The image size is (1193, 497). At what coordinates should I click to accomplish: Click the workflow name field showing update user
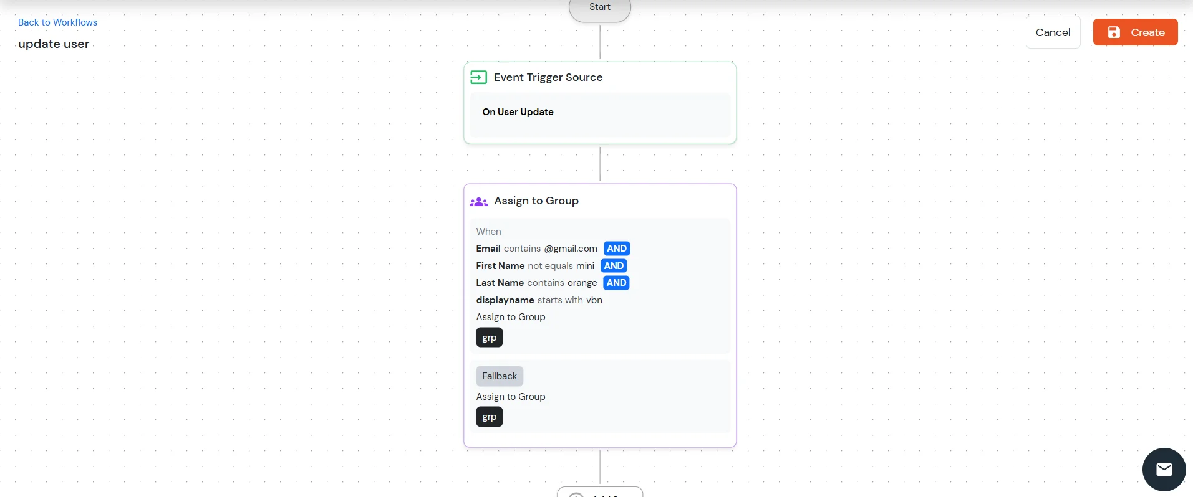(x=53, y=44)
